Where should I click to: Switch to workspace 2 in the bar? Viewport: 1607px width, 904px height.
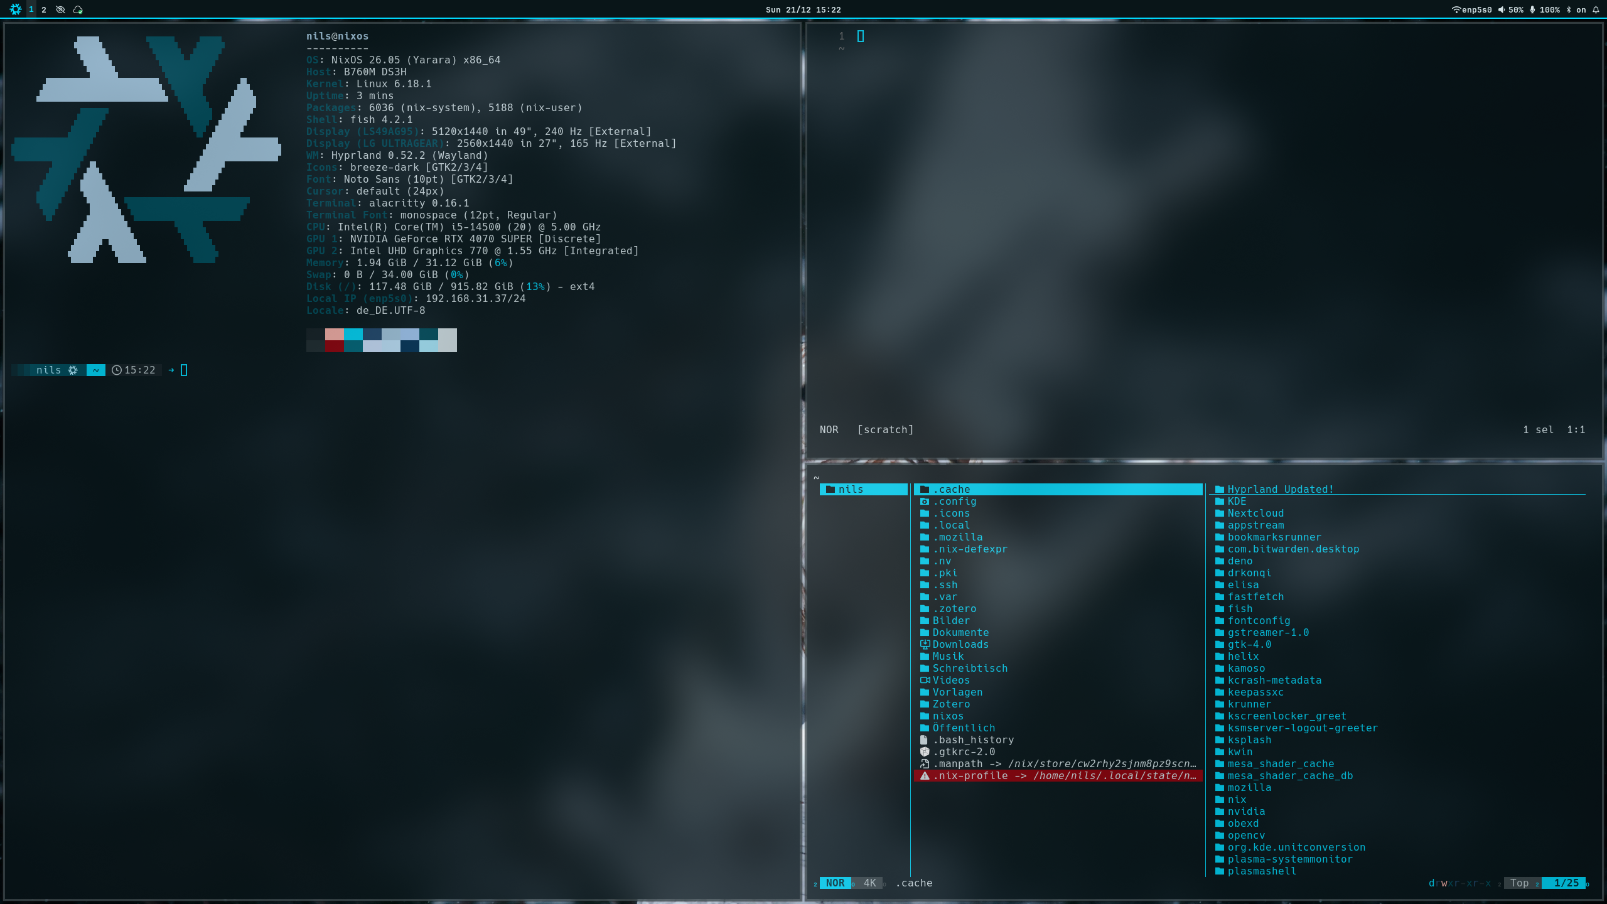pos(44,9)
